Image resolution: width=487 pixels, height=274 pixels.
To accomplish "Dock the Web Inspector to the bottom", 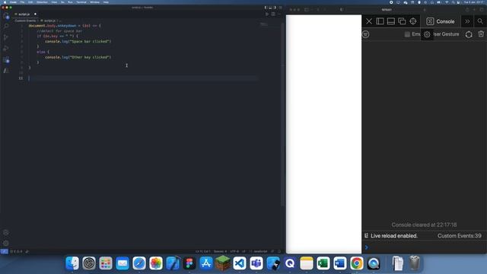I will (390, 21).
